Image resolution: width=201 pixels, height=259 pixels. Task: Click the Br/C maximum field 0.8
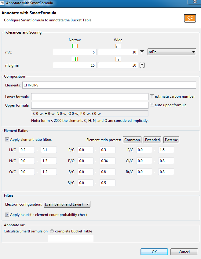166,172
